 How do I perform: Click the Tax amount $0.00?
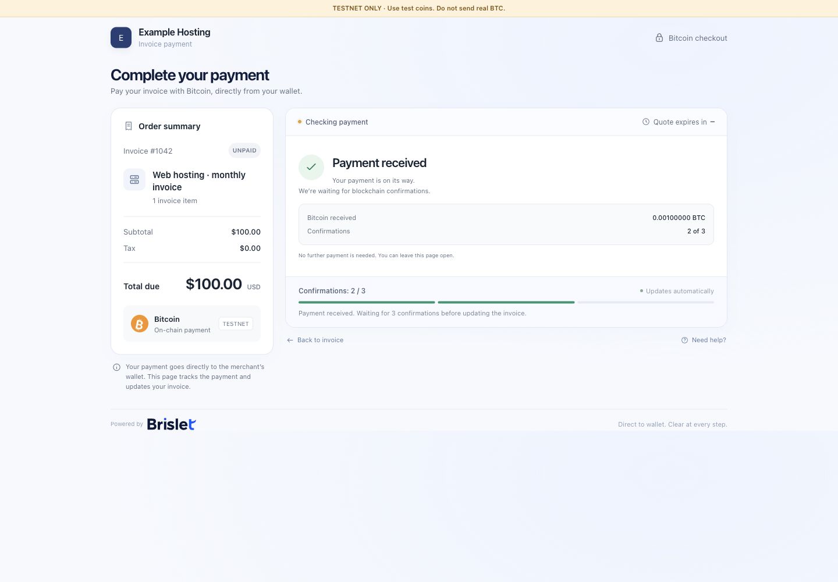coord(250,249)
